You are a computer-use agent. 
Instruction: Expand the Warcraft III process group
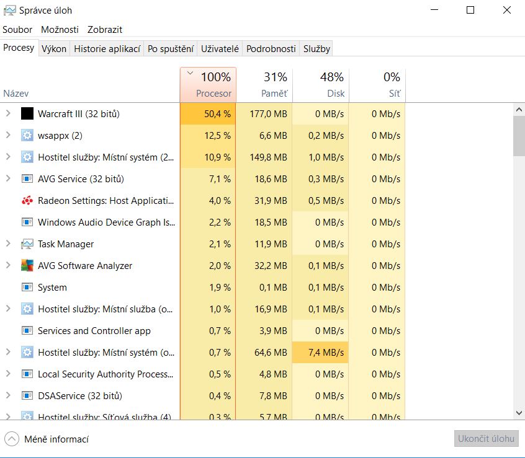(8, 113)
